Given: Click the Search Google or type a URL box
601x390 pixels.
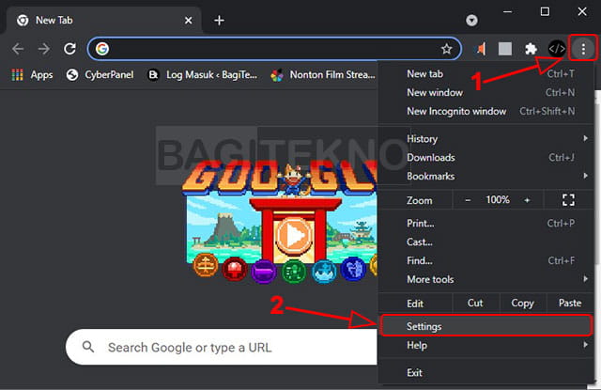Looking at the screenshot, I should click(222, 347).
